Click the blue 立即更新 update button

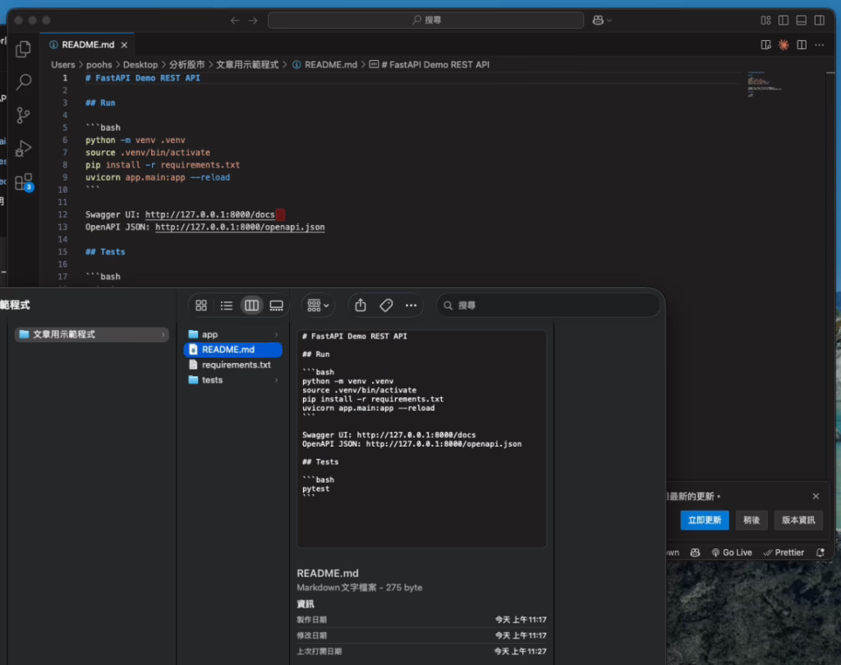point(704,520)
